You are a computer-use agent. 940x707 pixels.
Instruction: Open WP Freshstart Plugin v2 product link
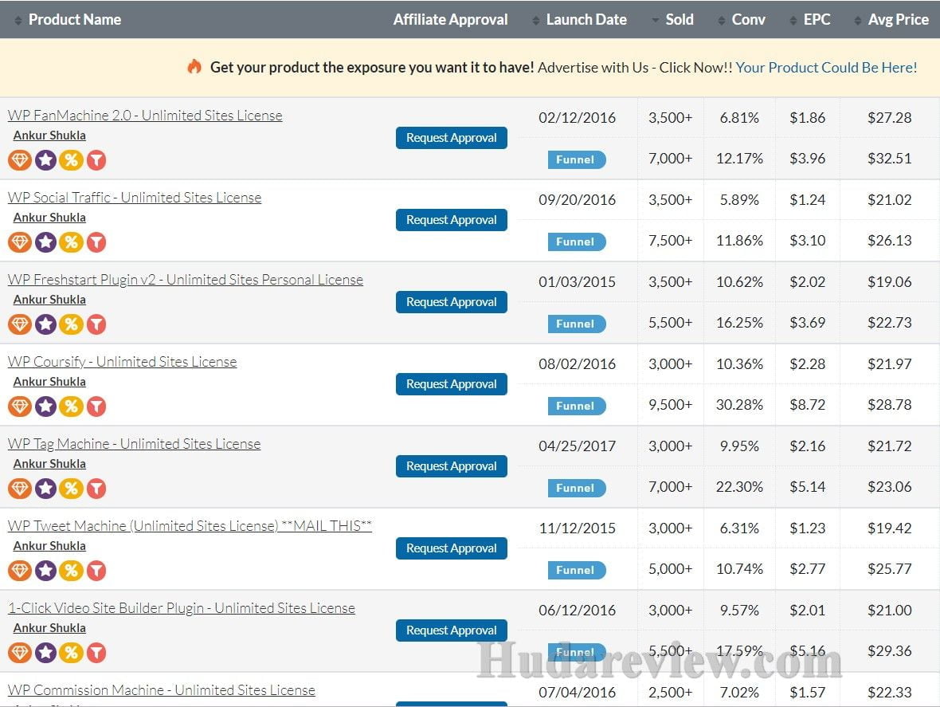click(x=186, y=280)
